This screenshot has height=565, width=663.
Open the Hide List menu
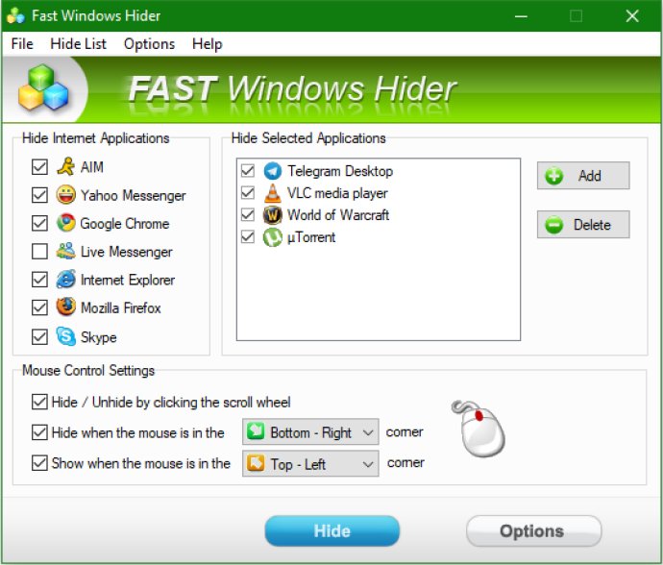[x=78, y=43]
